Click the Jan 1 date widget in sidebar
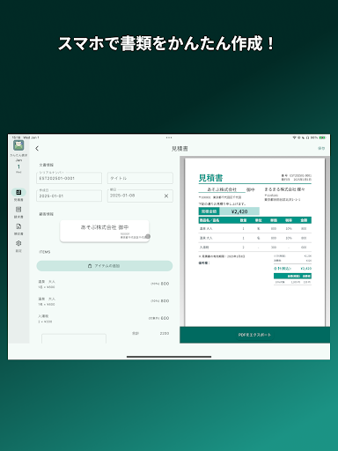The height and width of the screenshot is (451, 338). 18,166
